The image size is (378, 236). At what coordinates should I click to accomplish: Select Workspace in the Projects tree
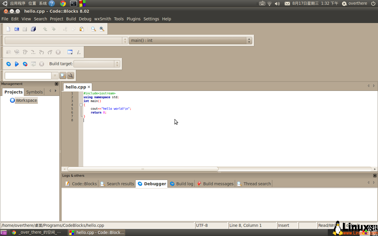coord(26,100)
